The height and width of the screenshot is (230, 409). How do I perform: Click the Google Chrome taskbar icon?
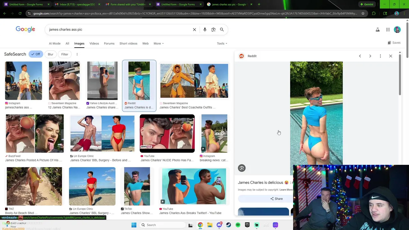click(x=200, y=225)
